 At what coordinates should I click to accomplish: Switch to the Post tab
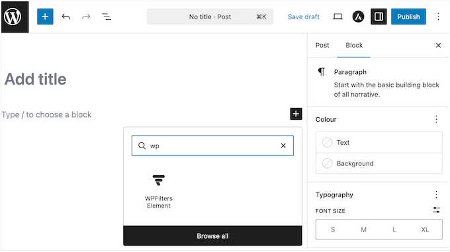(x=322, y=45)
